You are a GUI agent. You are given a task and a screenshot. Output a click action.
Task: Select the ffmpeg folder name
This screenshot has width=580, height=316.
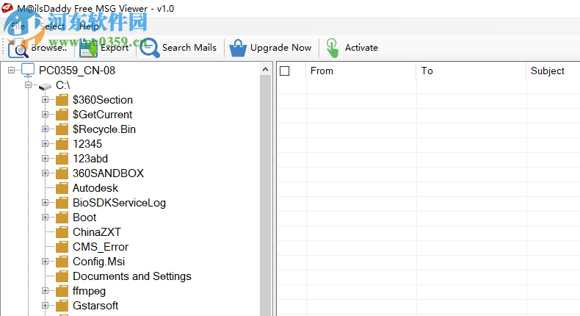click(89, 291)
